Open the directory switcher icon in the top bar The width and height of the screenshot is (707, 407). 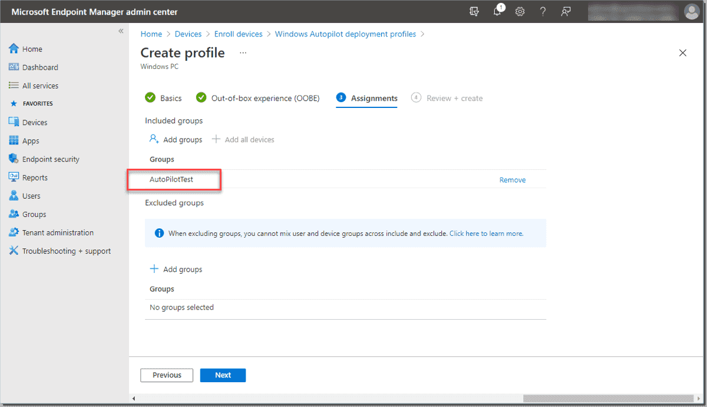(474, 11)
